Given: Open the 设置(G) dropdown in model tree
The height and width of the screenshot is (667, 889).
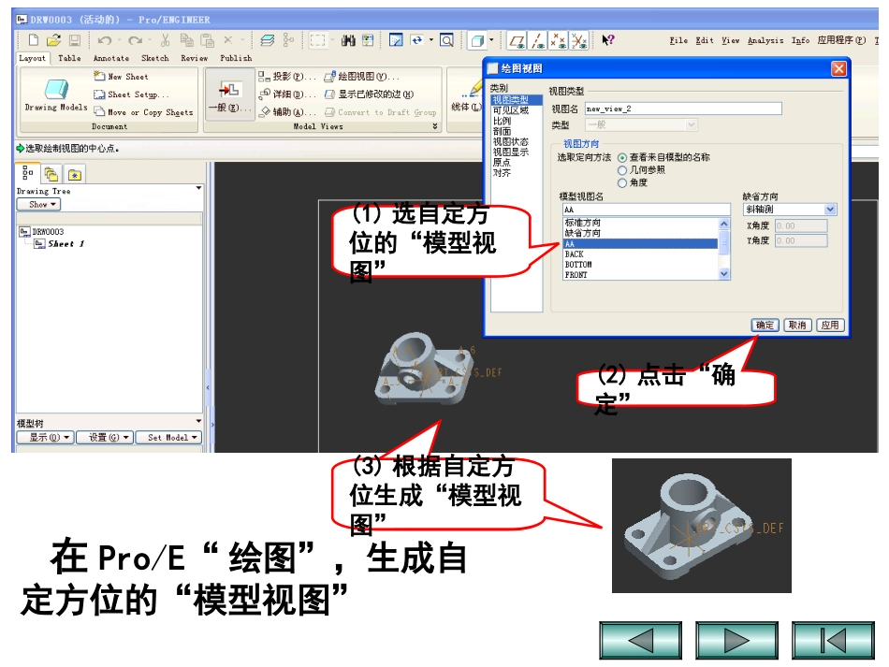Looking at the screenshot, I should pos(104,438).
